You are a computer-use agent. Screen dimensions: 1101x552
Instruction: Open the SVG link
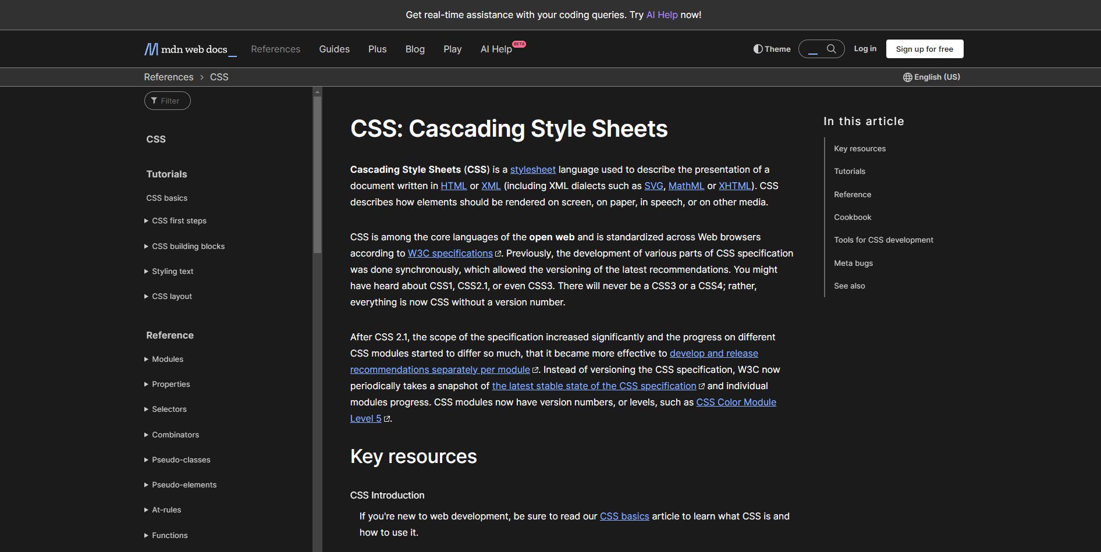point(654,186)
